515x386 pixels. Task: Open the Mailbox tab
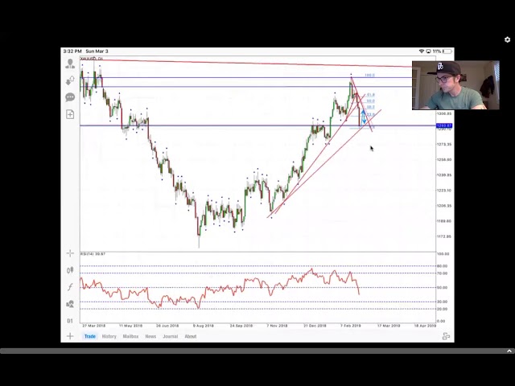coord(130,336)
